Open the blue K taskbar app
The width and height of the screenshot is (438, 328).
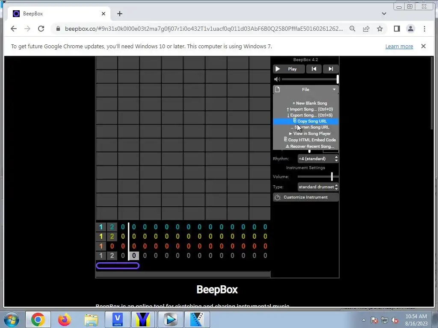pyautogui.click(x=197, y=319)
